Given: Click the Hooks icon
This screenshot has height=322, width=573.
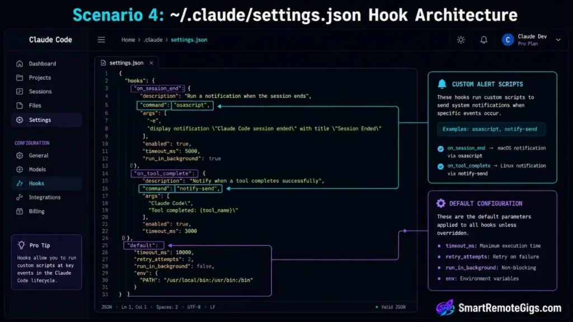Looking at the screenshot, I should (20, 183).
